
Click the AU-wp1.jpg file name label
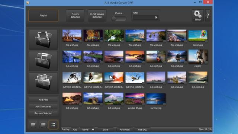click(x=72, y=45)
